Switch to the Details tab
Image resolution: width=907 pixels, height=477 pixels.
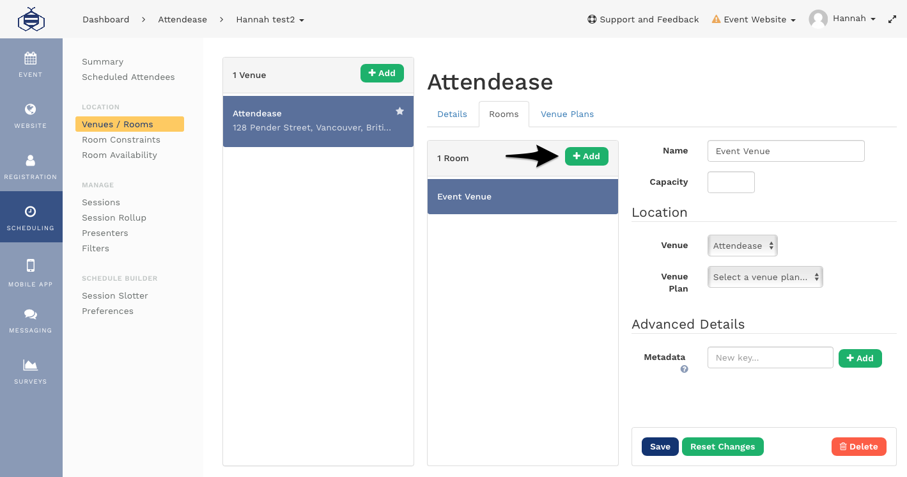[x=452, y=114]
